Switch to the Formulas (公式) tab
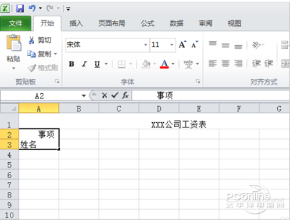Viewport: 294px width, 223px height. pos(148,23)
